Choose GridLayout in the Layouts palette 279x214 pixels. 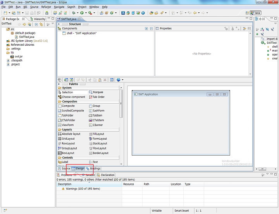point(66,139)
